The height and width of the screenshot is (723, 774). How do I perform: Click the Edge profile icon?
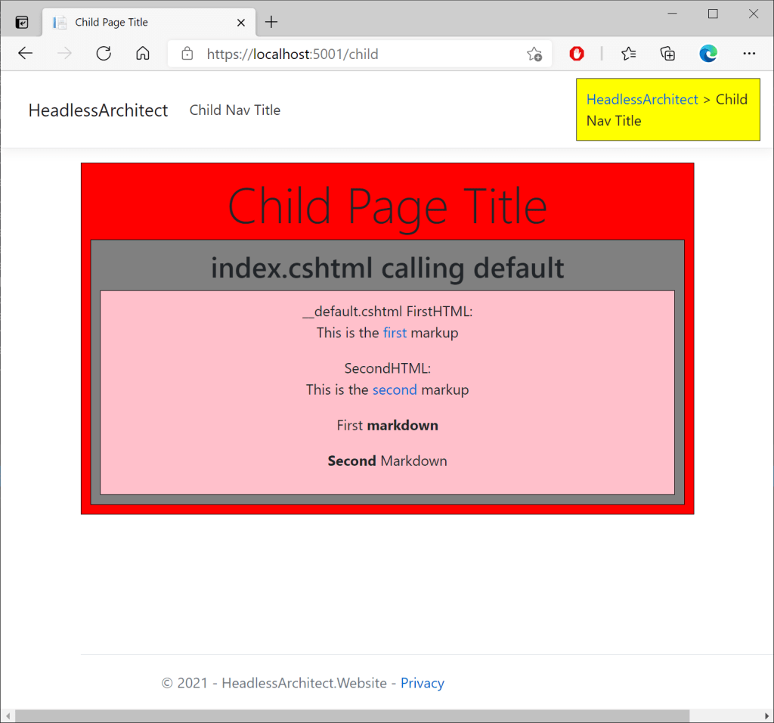coord(708,54)
